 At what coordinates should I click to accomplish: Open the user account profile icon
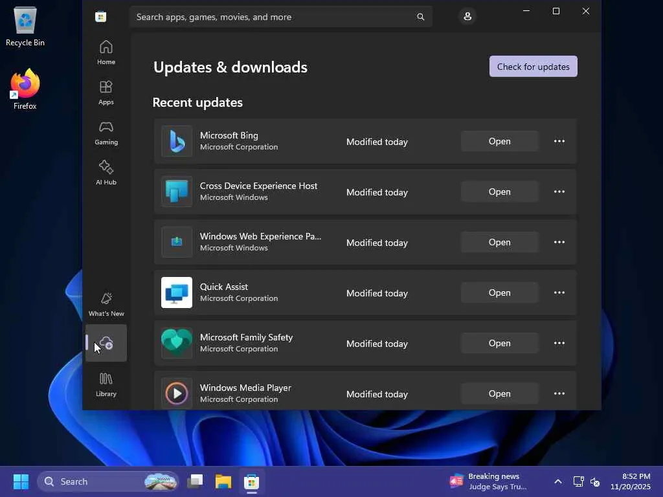coord(467,16)
